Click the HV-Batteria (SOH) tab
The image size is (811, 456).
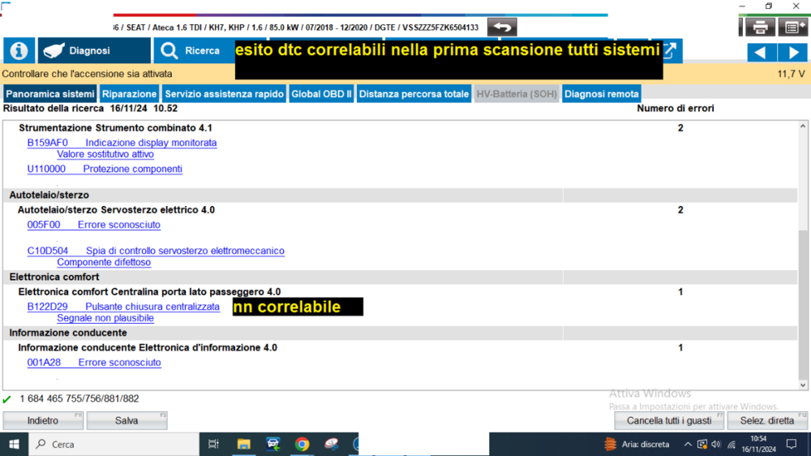tap(517, 94)
